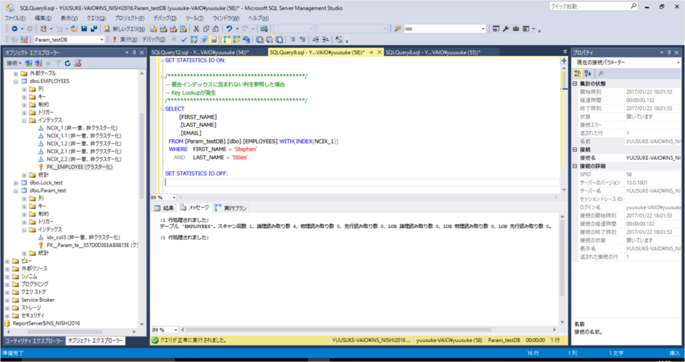
Task: Collapse the dbo.Param_test table node
Action: 16,191
